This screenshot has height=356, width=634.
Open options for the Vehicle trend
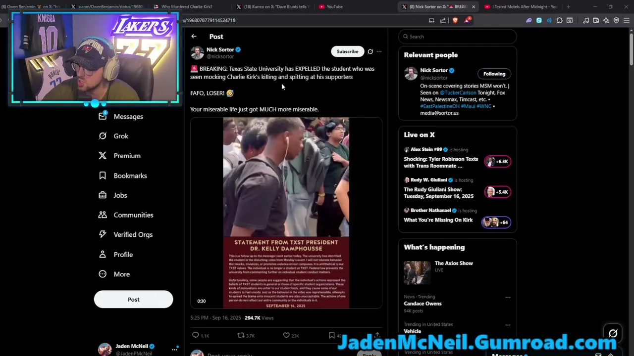pos(508,325)
